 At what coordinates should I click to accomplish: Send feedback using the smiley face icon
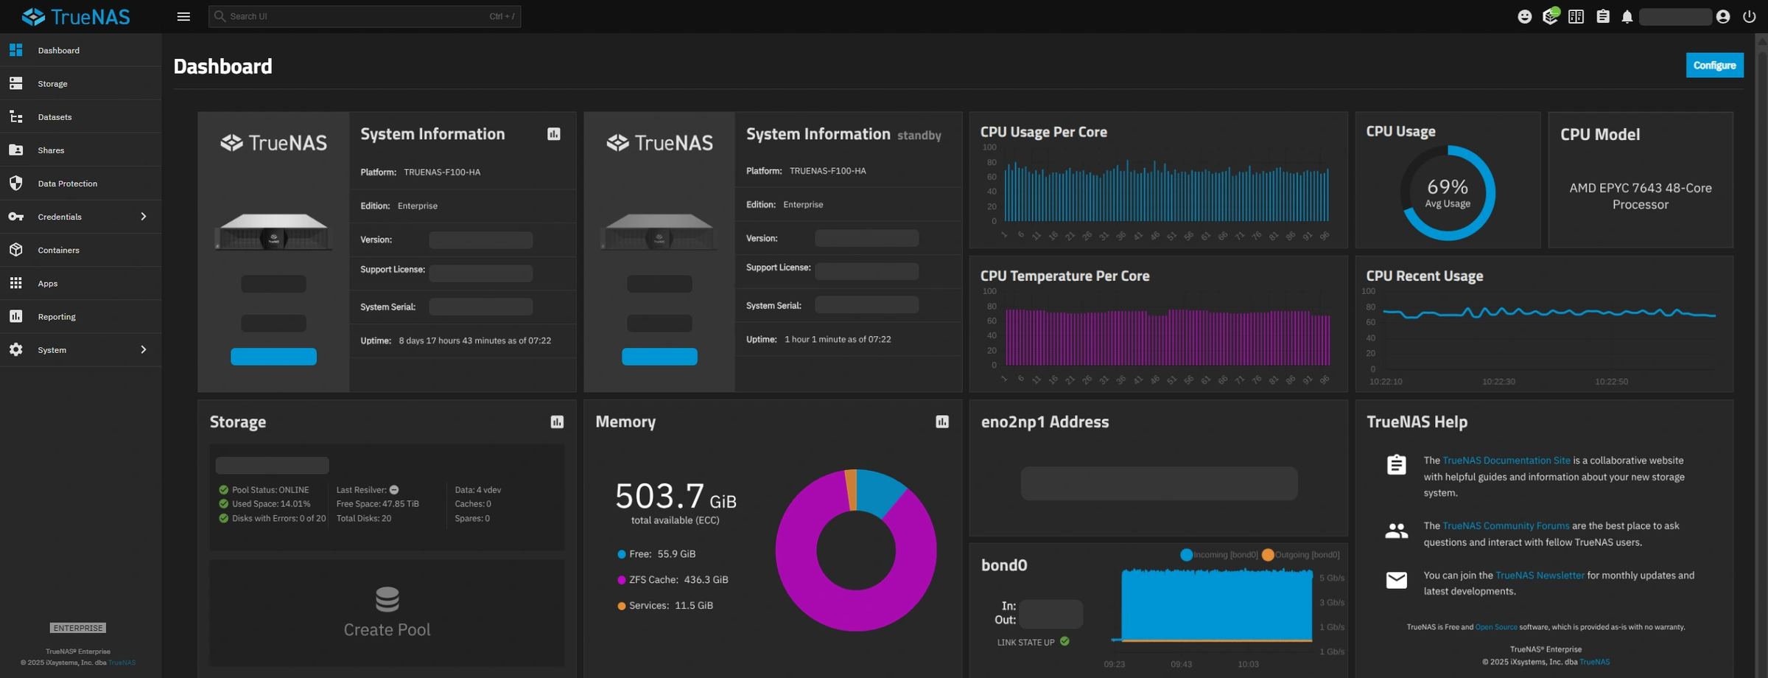point(1524,15)
